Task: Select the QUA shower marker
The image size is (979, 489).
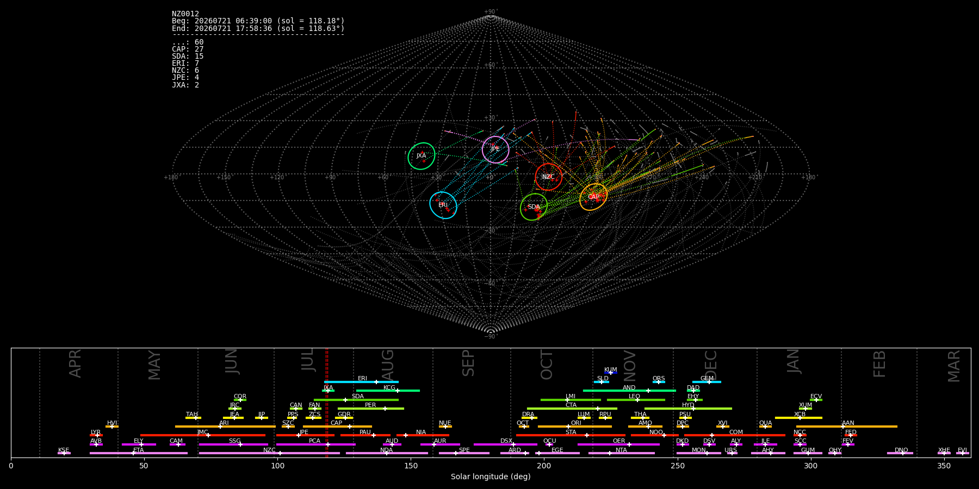Action: [x=765, y=427]
